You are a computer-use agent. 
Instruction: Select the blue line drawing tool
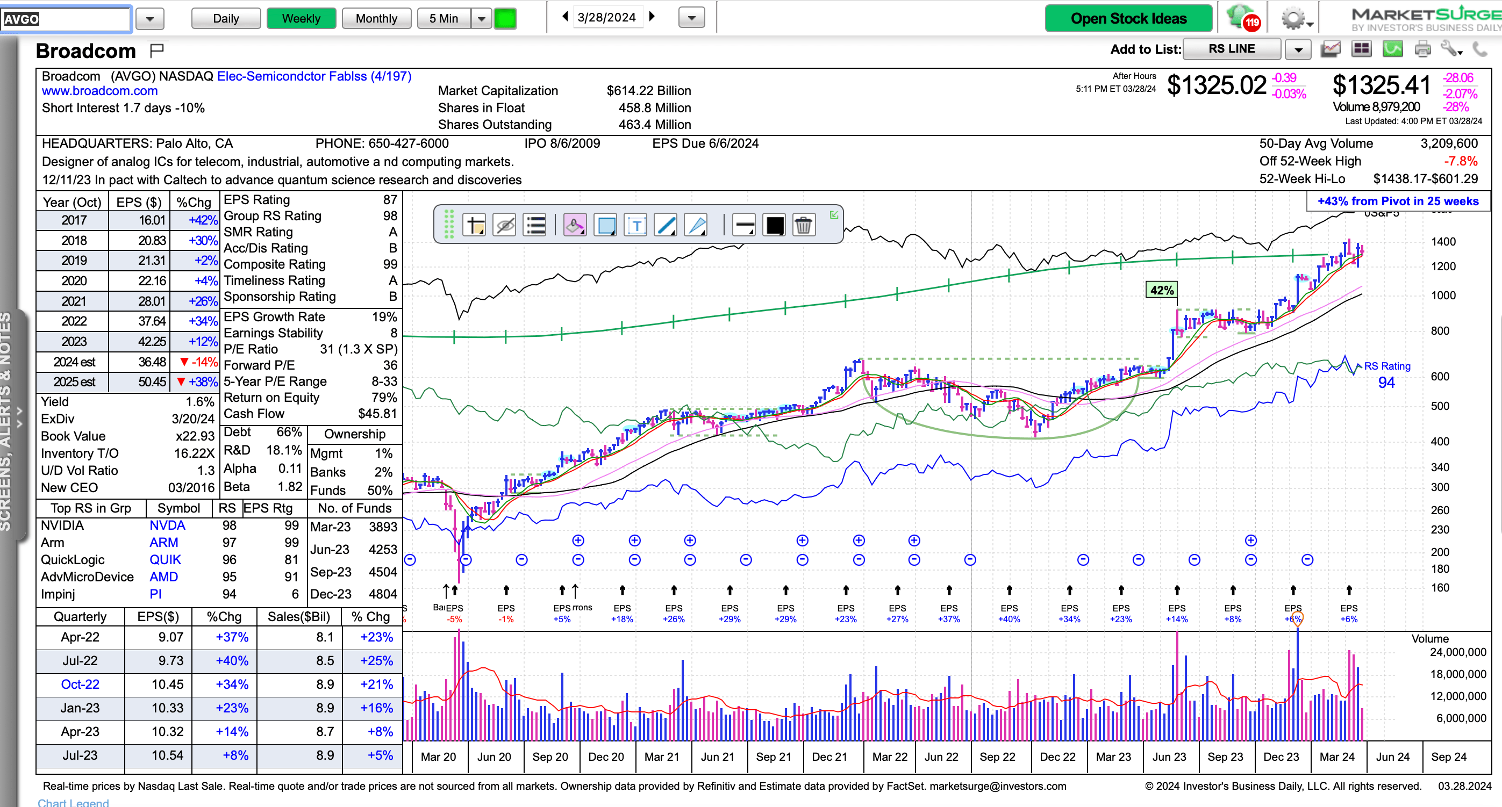click(x=666, y=225)
